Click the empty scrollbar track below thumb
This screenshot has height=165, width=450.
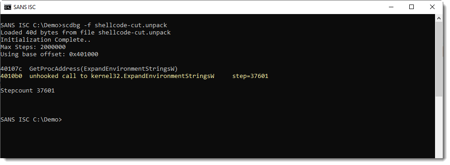click(439, 126)
